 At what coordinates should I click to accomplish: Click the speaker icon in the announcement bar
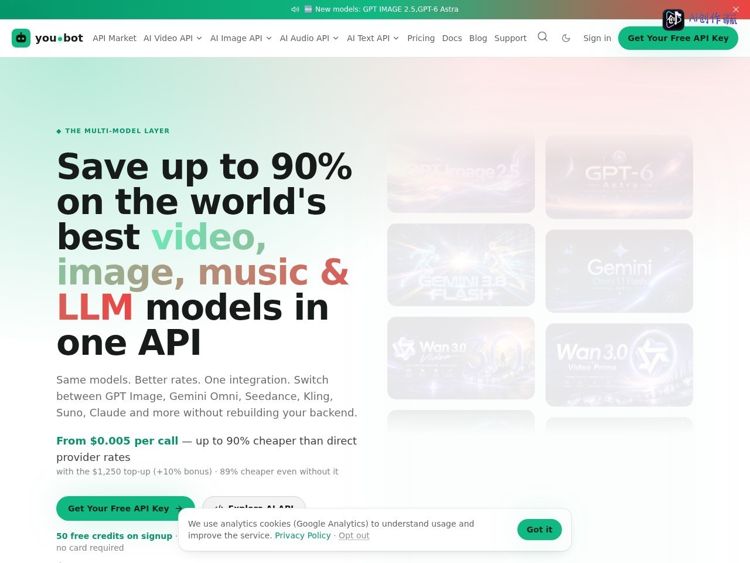coord(295,9)
